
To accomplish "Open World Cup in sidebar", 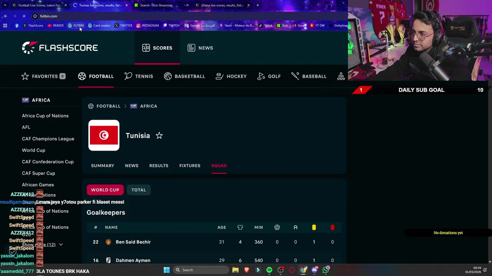I will tap(33, 150).
